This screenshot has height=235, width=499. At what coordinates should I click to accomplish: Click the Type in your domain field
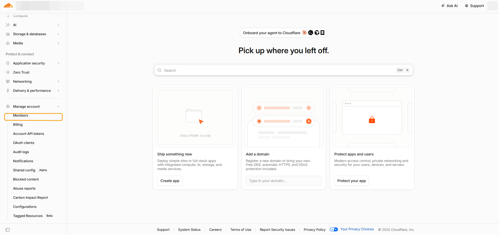coord(283,181)
